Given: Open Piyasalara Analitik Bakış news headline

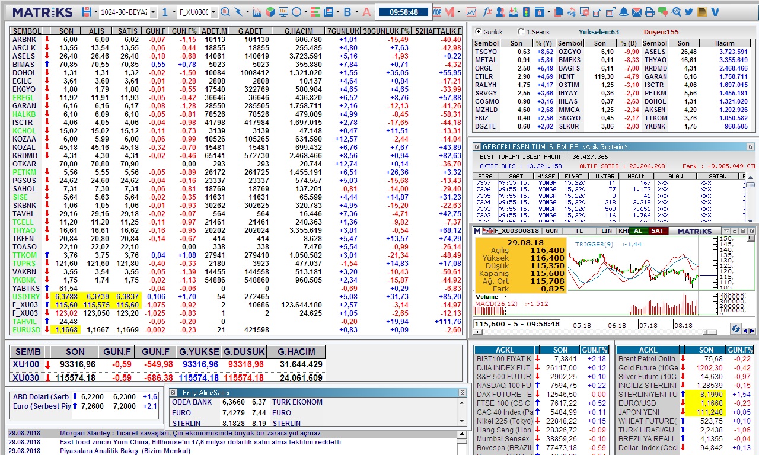Looking at the screenshot, I should pos(125,451).
